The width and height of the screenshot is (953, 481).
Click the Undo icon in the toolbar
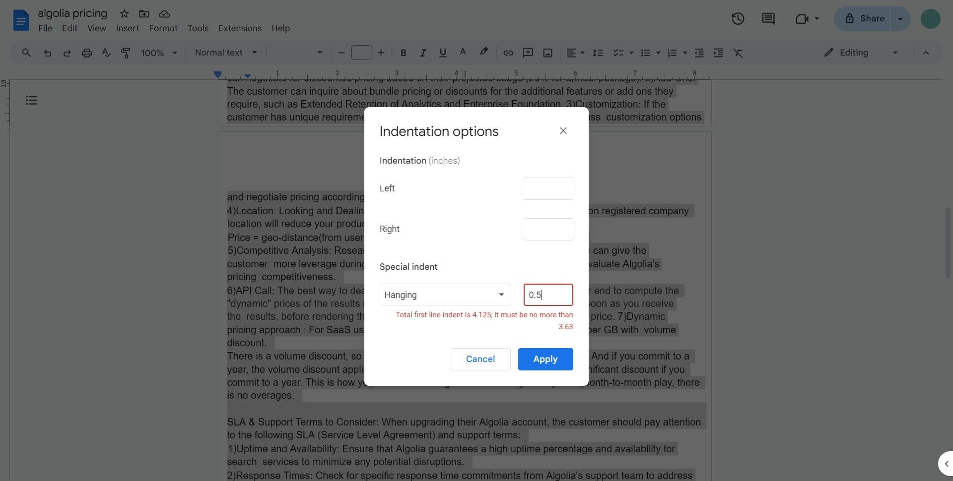[x=47, y=53]
